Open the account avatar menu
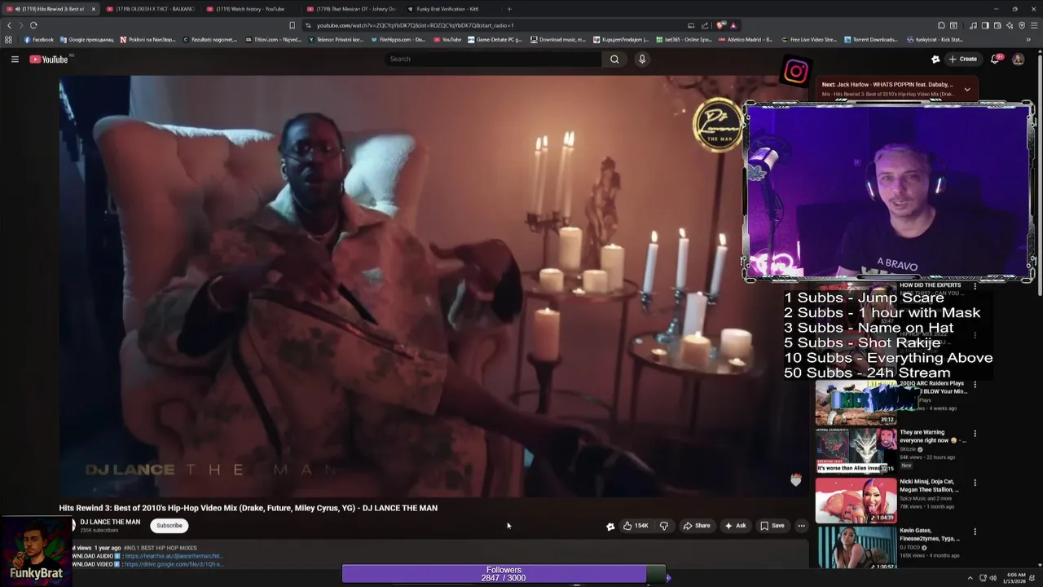Image resolution: width=1043 pixels, height=587 pixels. (1018, 59)
